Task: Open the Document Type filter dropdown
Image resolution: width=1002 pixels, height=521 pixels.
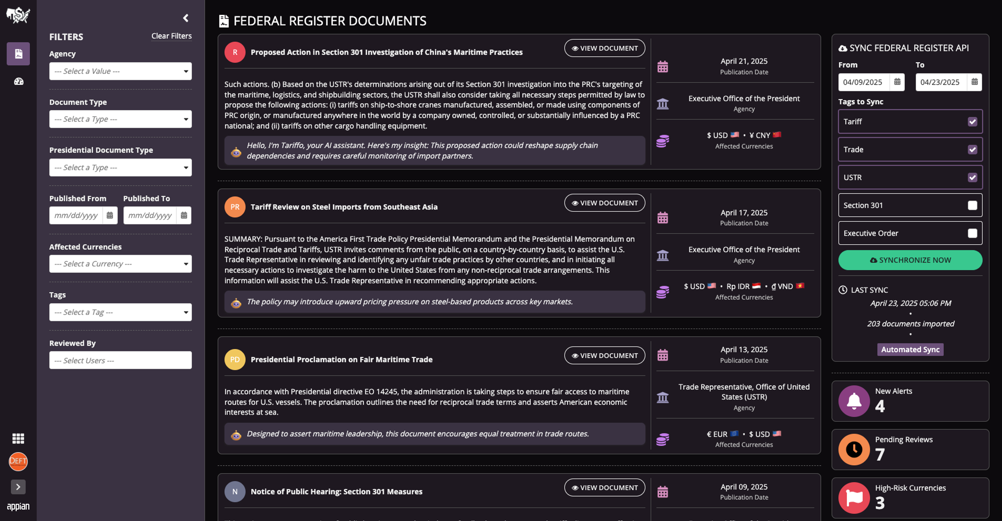Action: click(121, 119)
